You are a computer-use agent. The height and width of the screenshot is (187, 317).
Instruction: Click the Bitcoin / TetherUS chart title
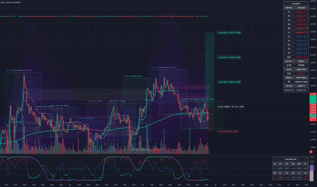coord(10,2)
